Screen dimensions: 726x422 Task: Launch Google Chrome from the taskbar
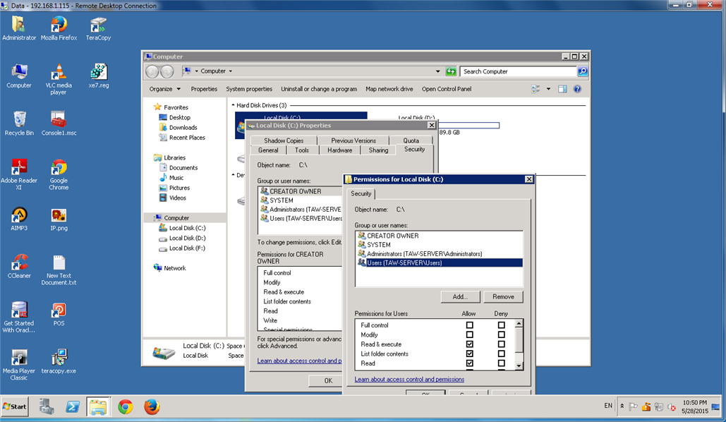[x=126, y=406]
